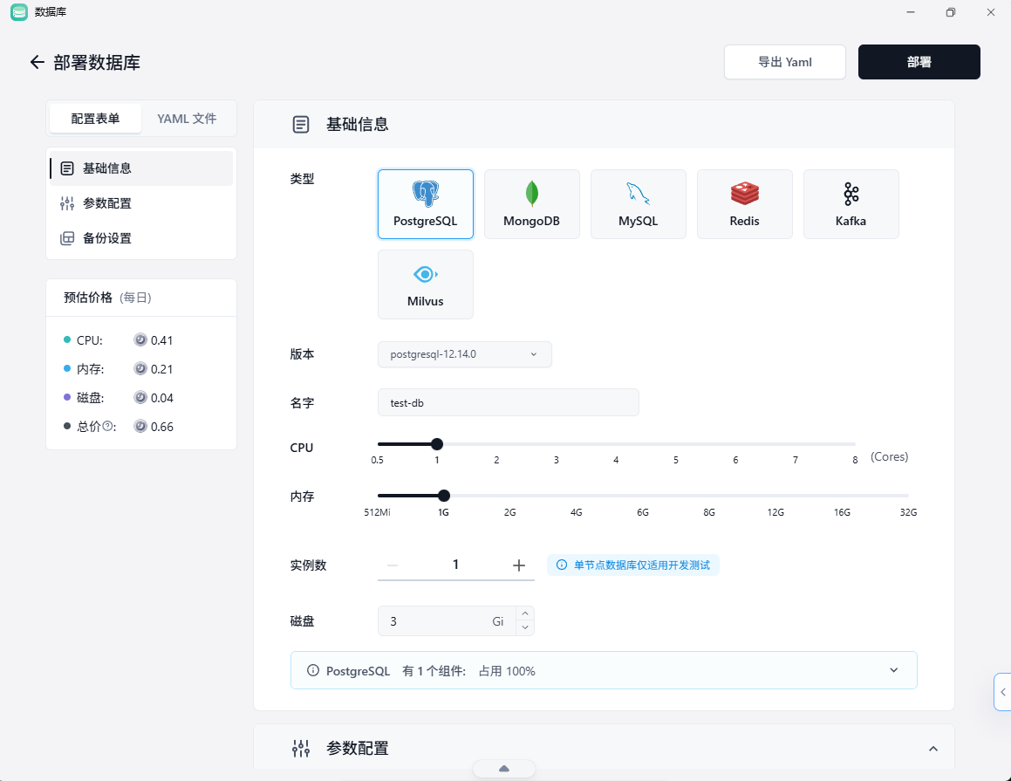Decrement disk size with the down arrow
1011x781 pixels.
tap(525, 627)
